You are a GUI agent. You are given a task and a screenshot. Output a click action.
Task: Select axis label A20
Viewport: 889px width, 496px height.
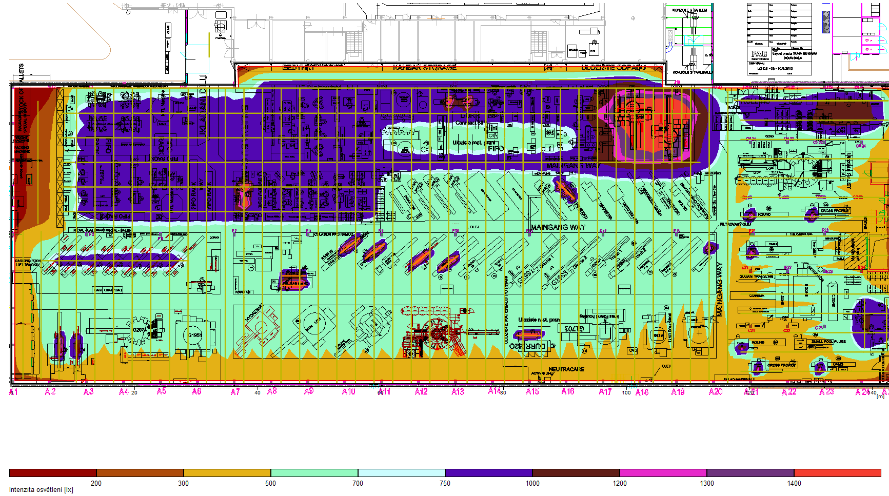coord(716,392)
